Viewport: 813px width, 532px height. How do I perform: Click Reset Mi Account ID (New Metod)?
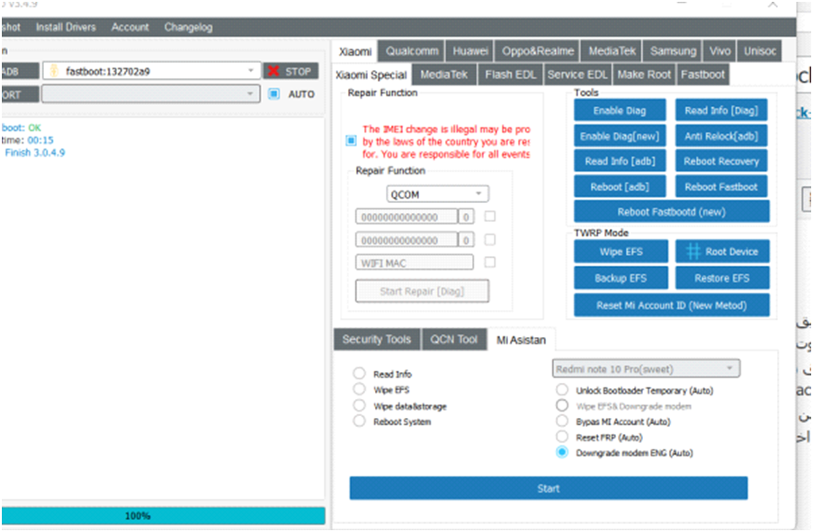[x=672, y=306]
